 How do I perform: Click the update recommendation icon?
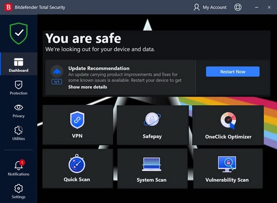tap(56, 71)
